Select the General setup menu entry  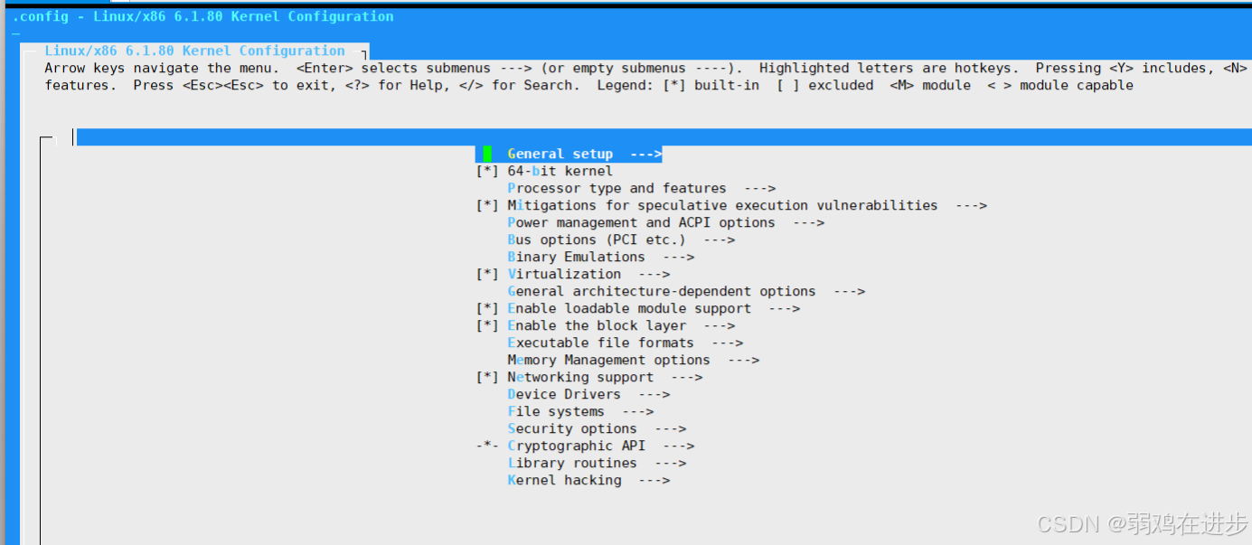pyautogui.click(x=569, y=154)
